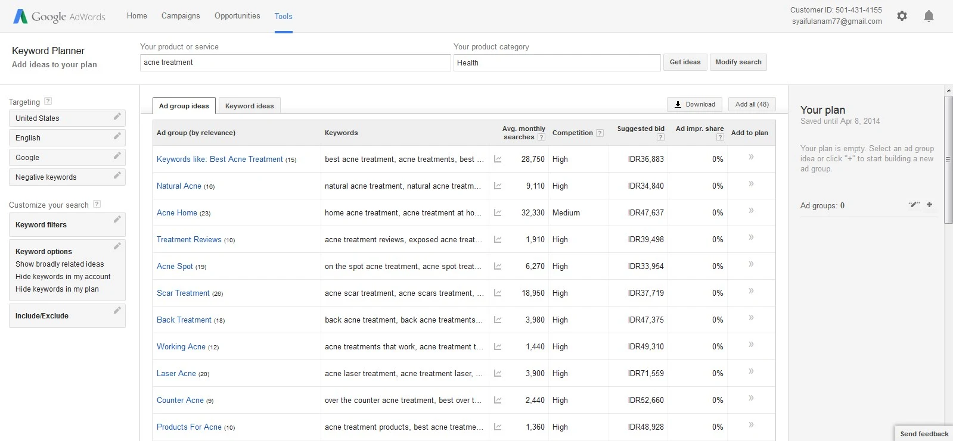Open Scar Treatment ad group link

(183, 293)
